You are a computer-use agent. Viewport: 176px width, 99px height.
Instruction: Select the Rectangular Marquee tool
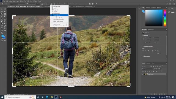[5, 9]
